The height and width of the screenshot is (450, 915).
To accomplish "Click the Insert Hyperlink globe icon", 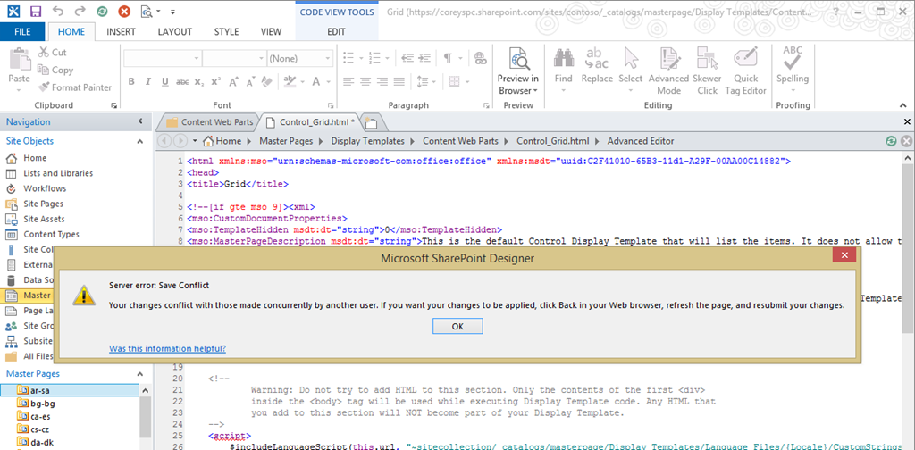I will tap(480, 58).
